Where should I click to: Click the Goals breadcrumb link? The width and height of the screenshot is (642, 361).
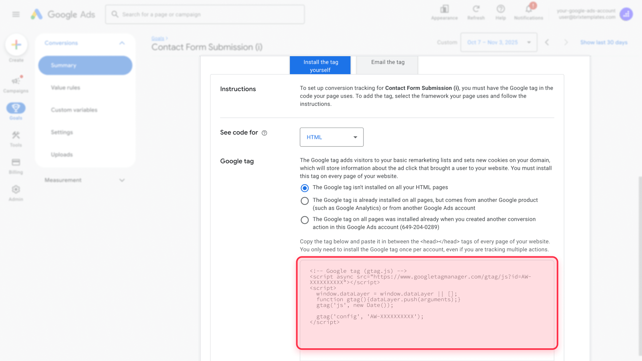pyautogui.click(x=157, y=38)
